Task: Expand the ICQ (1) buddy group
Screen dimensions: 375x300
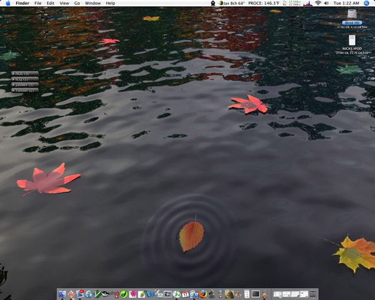Action: (25, 79)
